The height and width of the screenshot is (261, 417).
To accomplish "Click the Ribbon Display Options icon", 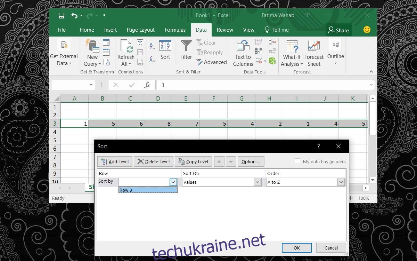I will pos(307,15).
